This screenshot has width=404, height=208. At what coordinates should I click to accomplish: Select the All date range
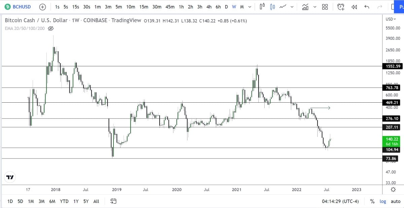pyautogui.click(x=96, y=201)
